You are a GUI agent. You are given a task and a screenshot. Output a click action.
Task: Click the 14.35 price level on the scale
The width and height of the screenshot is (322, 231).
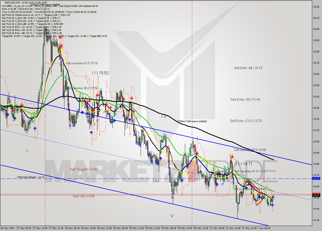316,220
